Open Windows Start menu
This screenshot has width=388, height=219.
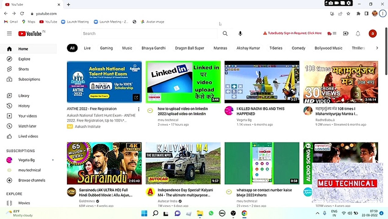click(x=144, y=213)
